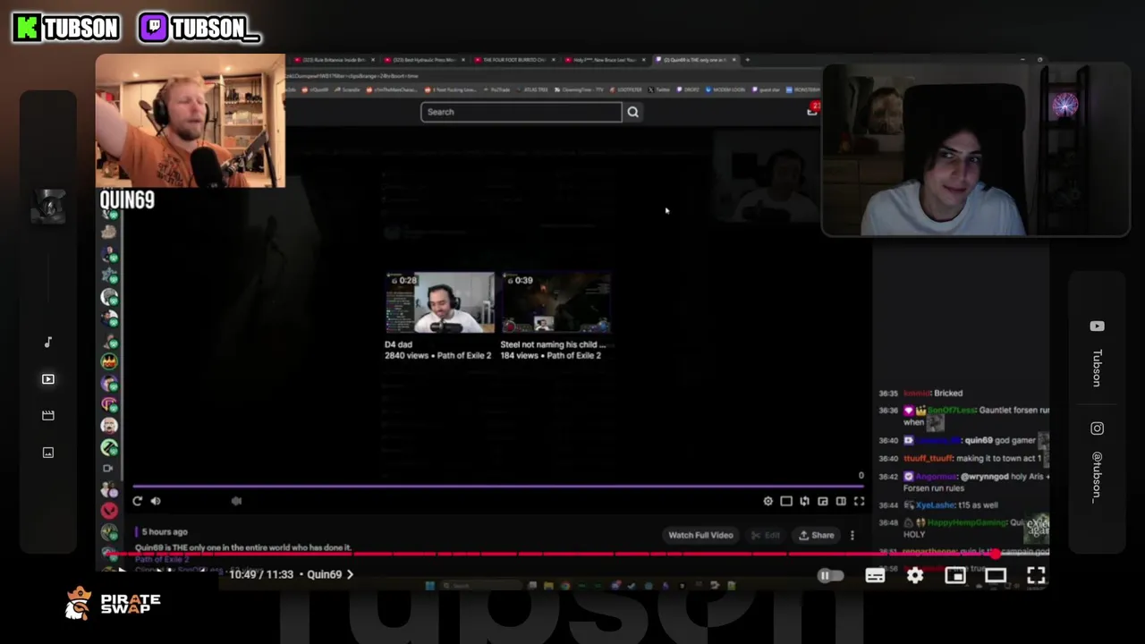Switch to Rule Britannia browser tab
Viewport: 1145px width, 644px height.
(333, 60)
